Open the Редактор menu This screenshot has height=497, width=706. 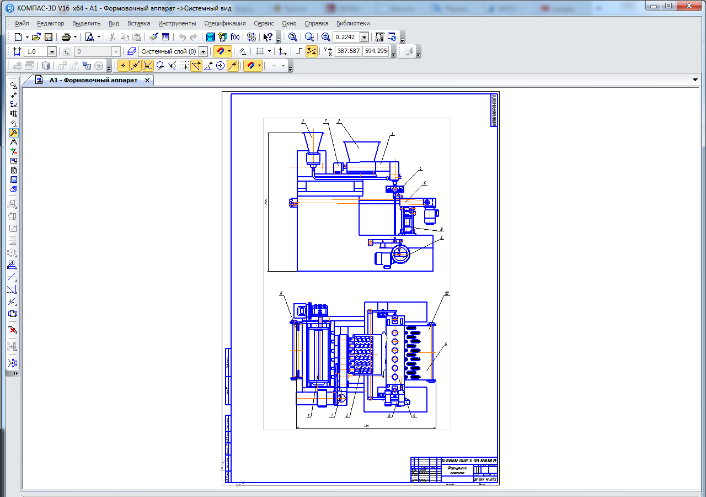coord(51,23)
